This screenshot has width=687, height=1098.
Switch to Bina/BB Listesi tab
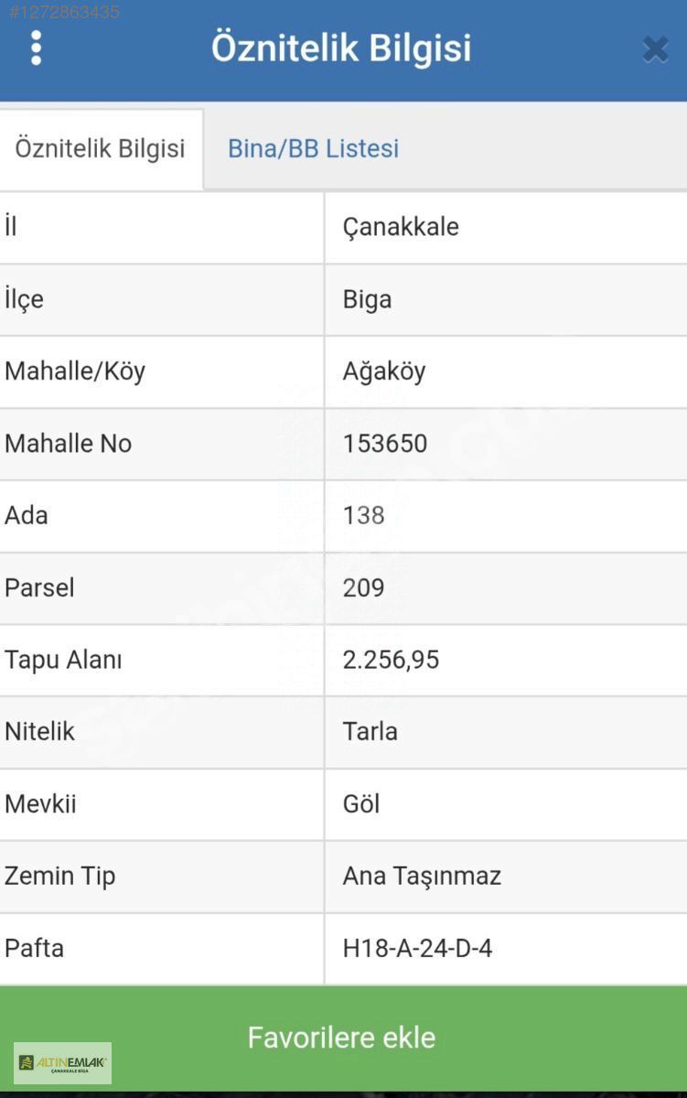click(x=313, y=149)
